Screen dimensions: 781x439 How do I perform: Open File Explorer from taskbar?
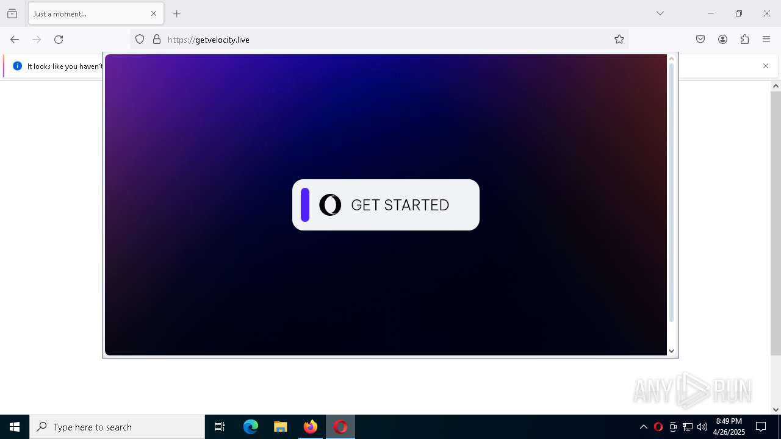click(281, 427)
